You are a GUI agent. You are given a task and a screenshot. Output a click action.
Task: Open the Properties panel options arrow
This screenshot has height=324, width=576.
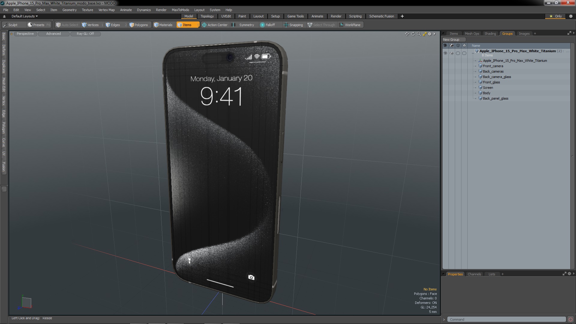[574, 274]
